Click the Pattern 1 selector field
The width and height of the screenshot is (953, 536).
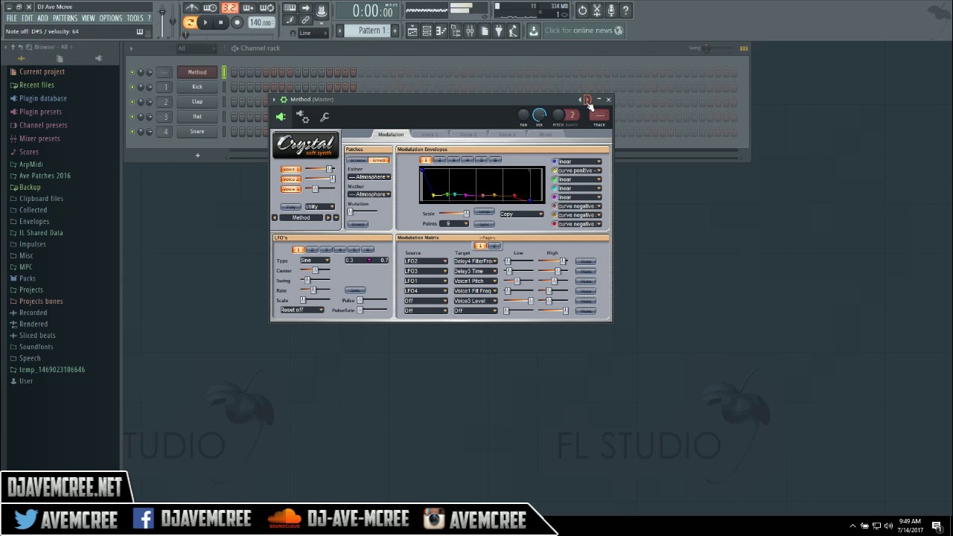coord(372,30)
